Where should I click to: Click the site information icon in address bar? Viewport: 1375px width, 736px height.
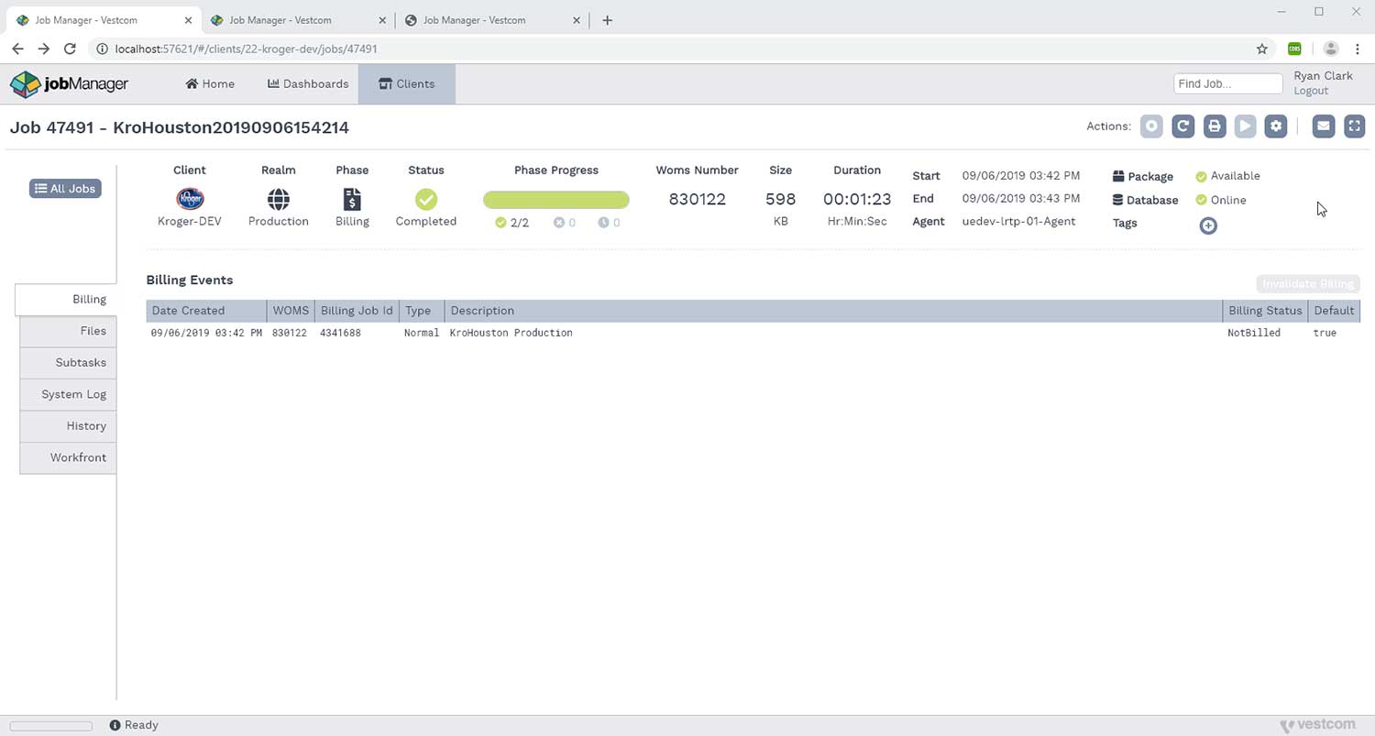[x=103, y=49]
